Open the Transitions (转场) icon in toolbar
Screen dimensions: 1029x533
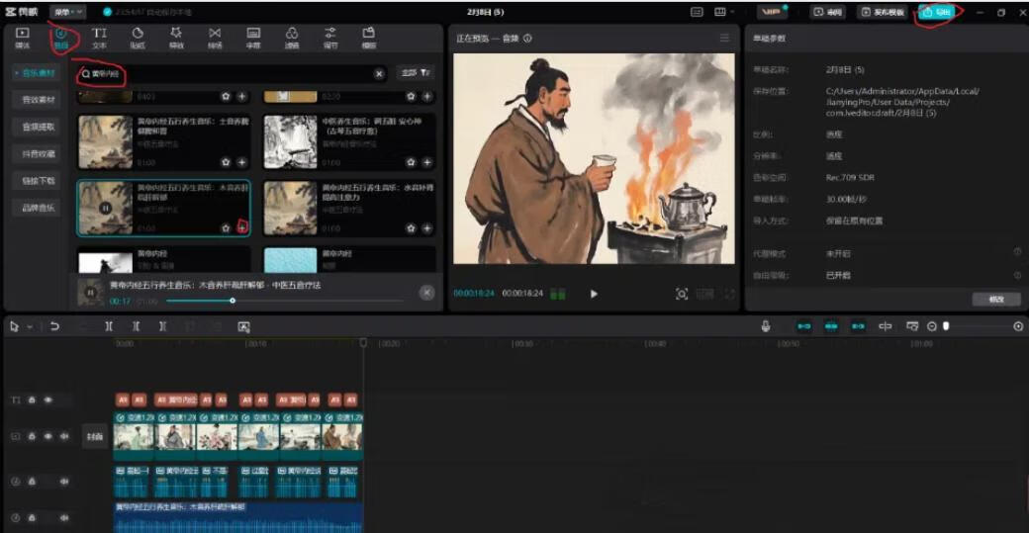click(215, 38)
